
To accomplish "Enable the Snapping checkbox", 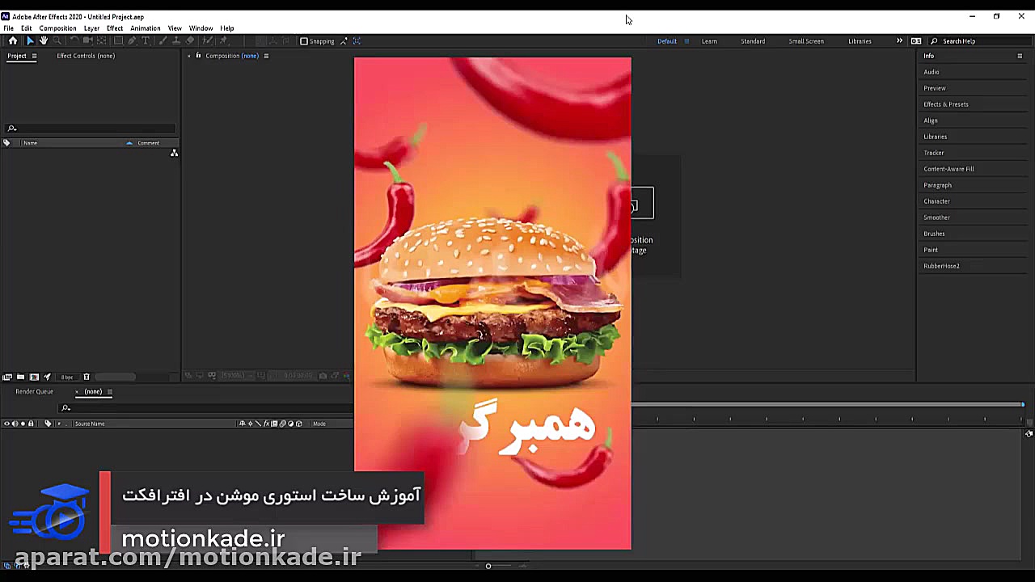I will [306, 41].
